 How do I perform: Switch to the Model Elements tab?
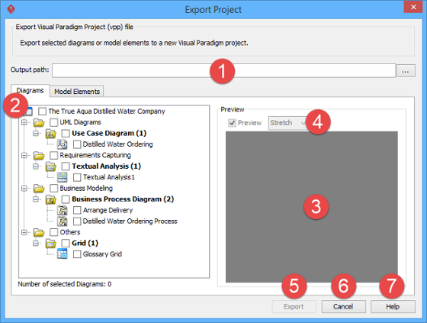(x=77, y=92)
